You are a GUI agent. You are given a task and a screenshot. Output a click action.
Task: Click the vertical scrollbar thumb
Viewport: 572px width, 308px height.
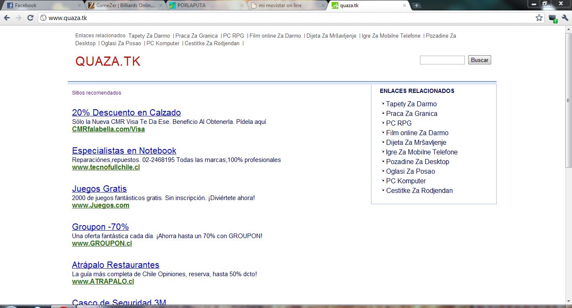point(568,100)
